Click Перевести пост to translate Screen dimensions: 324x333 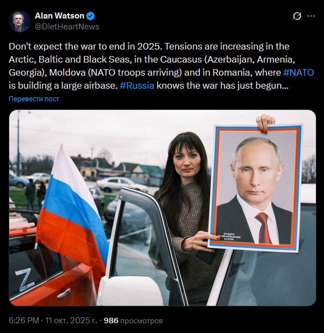tap(34, 98)
